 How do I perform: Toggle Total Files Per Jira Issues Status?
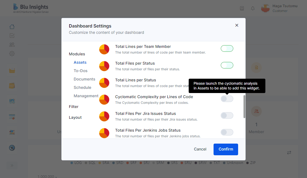click(x=227, y=115)
